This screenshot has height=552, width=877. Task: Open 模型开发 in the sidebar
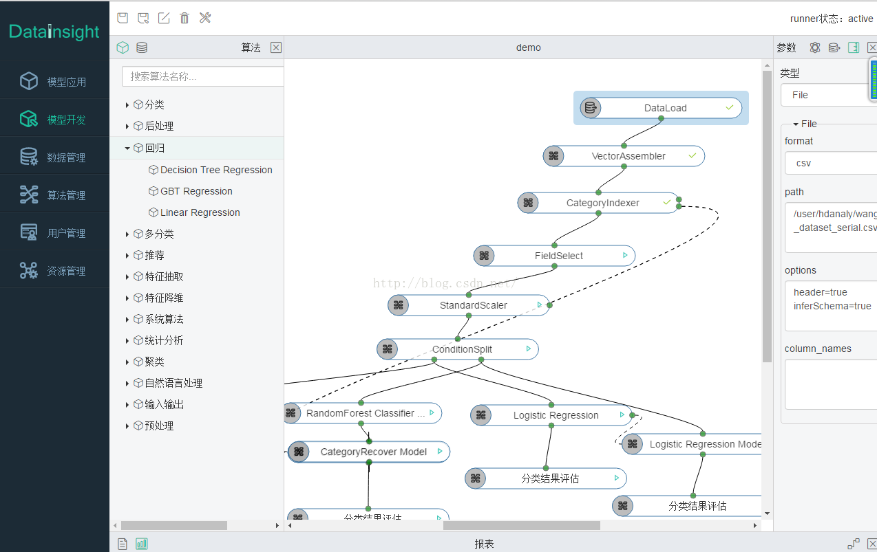tap(54, 120)
